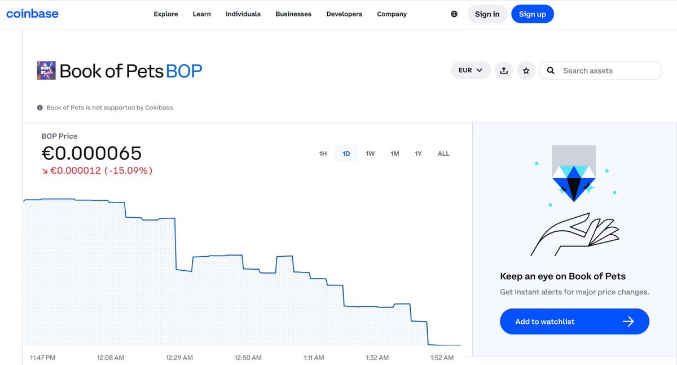The width and height of the screenshot is (677, 365).
Task: Click the arrow on Add to watchlist
Action: click(628, 322)
